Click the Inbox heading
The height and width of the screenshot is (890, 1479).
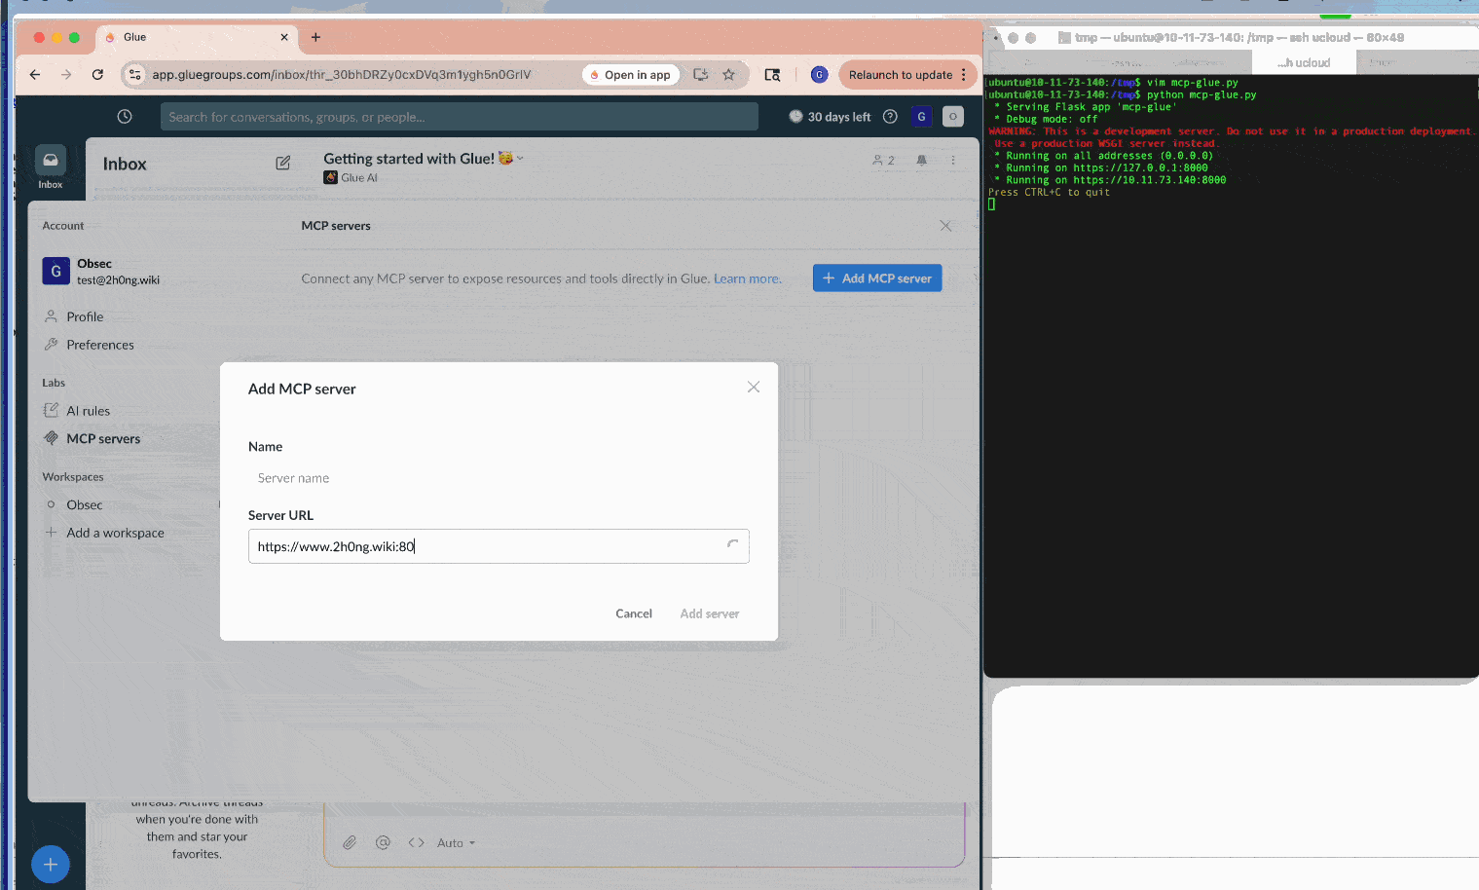(x=125, y=164)
